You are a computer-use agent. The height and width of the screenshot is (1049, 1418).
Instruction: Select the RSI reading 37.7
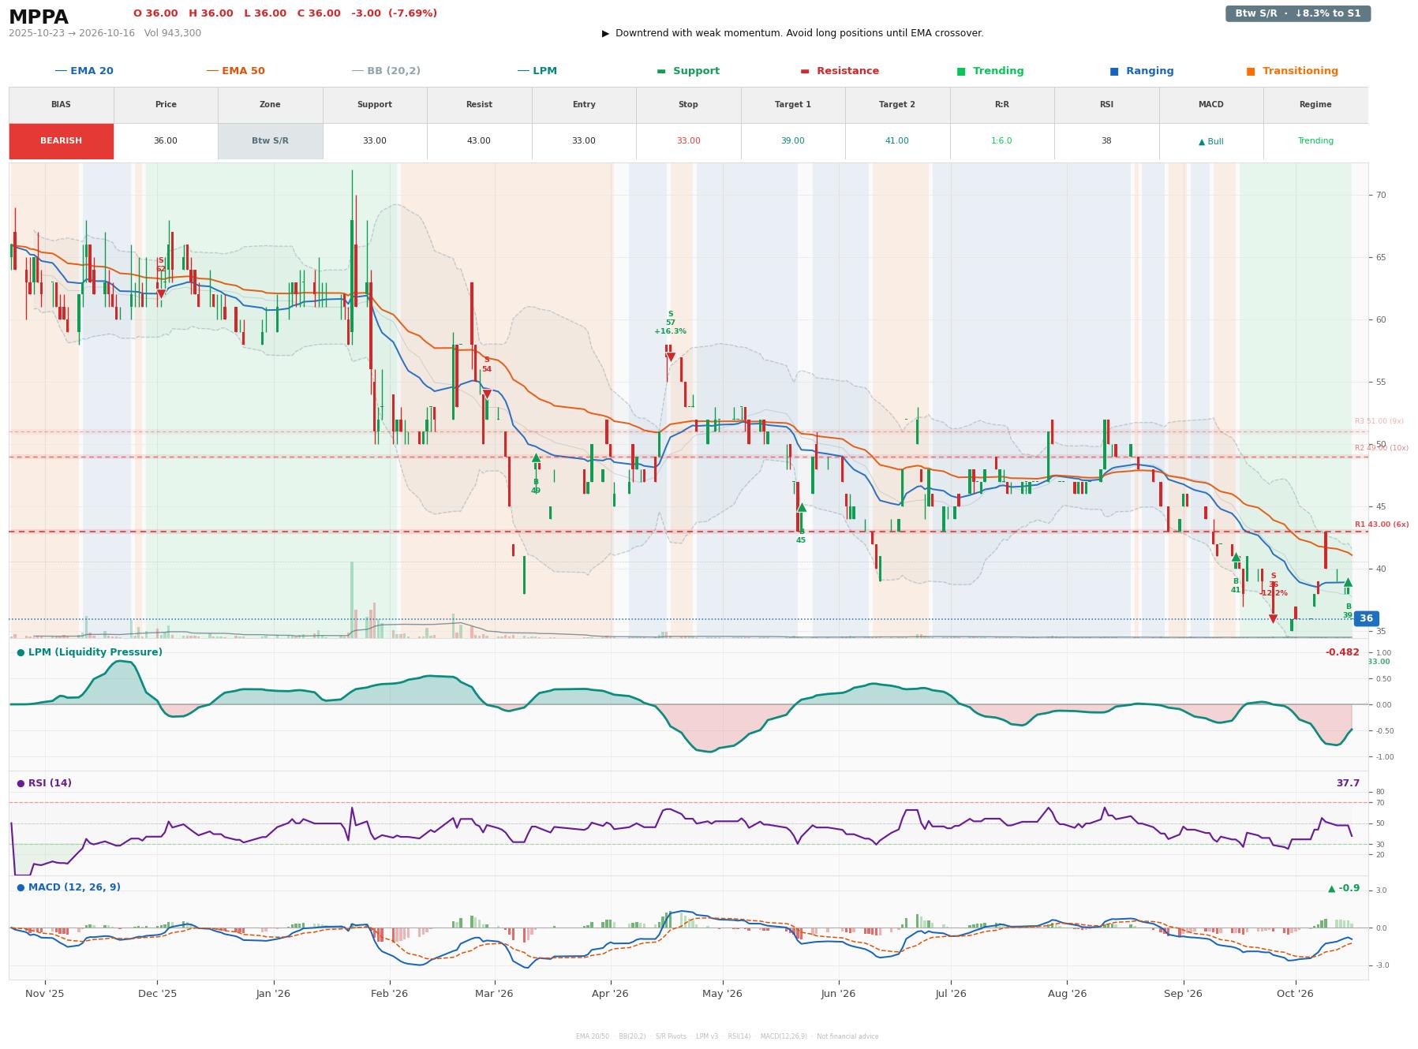1348,783
